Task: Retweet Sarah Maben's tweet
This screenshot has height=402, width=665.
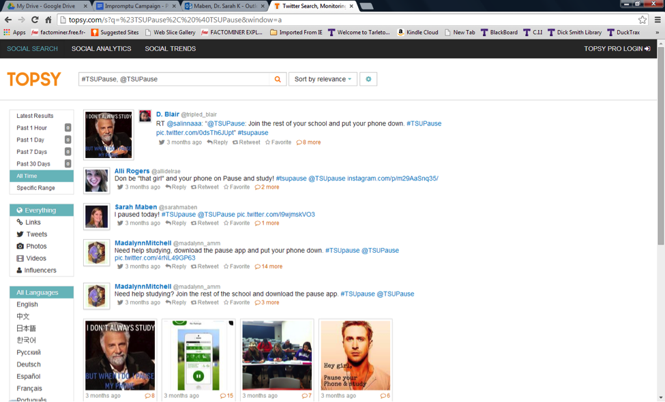Action: (205, 223)
